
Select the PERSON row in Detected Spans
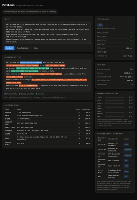[48, 112]
